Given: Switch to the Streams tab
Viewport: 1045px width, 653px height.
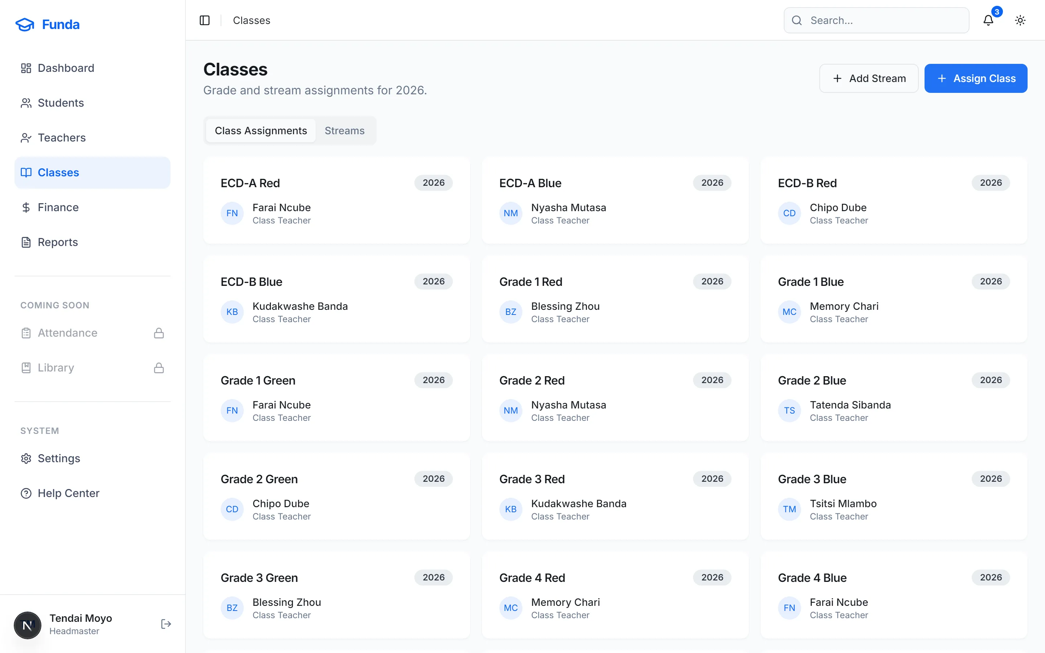Looking at the screenshot, I should click(x=345, y=131).
